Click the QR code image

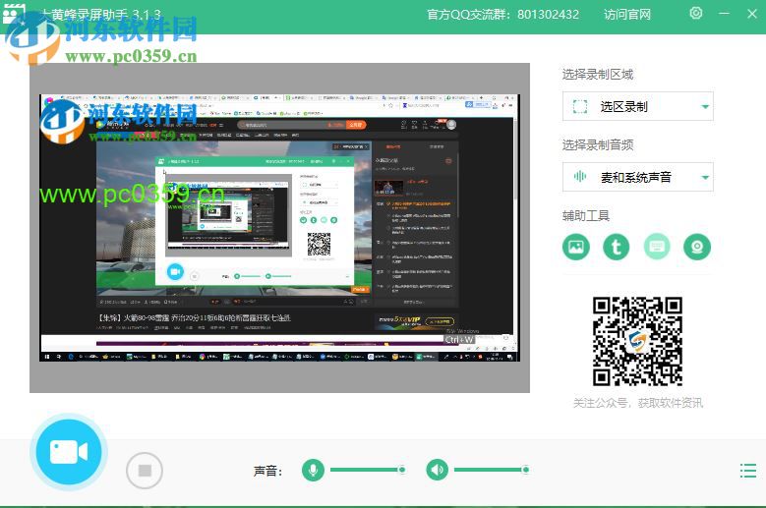[x=637, y=342]
